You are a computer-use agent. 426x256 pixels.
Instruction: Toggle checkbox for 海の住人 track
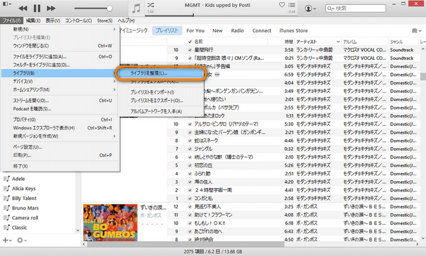tap(190, 182)
